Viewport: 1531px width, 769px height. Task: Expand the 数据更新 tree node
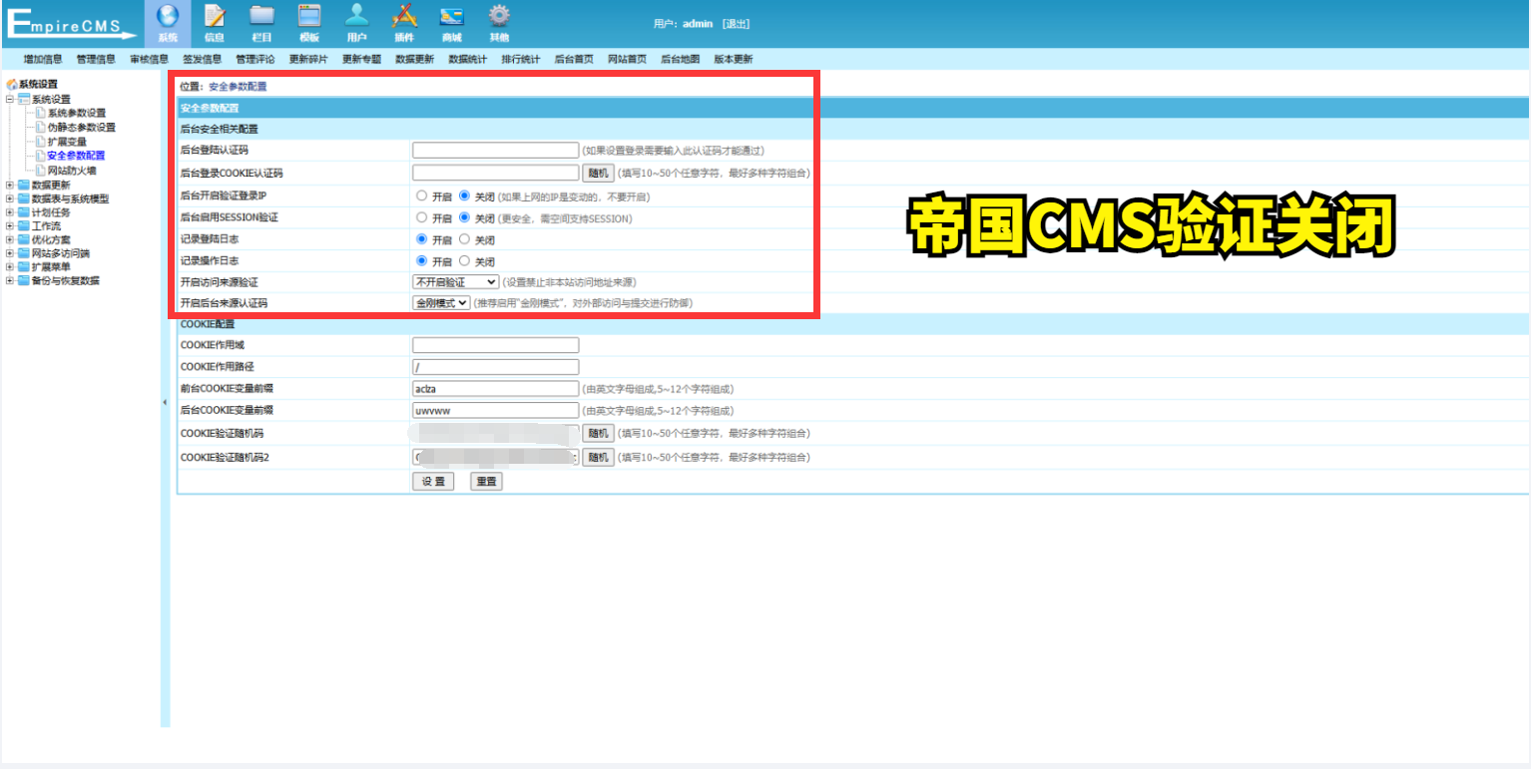tap(10, 185)
